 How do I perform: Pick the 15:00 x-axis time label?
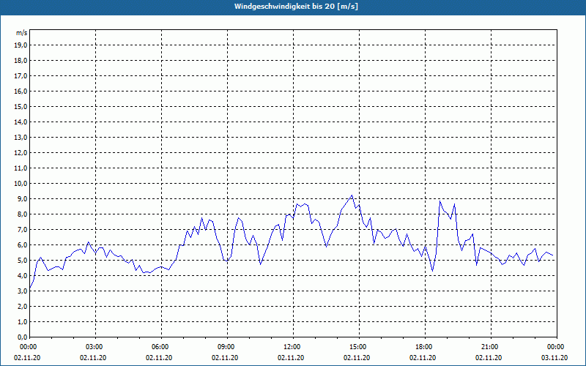(359, 347)
